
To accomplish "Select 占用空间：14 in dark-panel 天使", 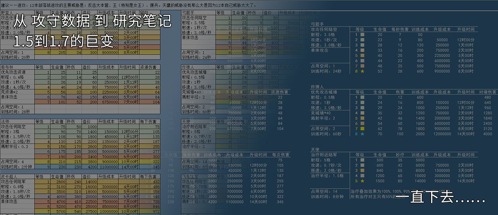I will pyautogui.click(x=325, y=191).
